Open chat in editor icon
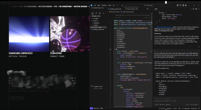The height and width of the screenshot is (110, 201). [196, 9]
